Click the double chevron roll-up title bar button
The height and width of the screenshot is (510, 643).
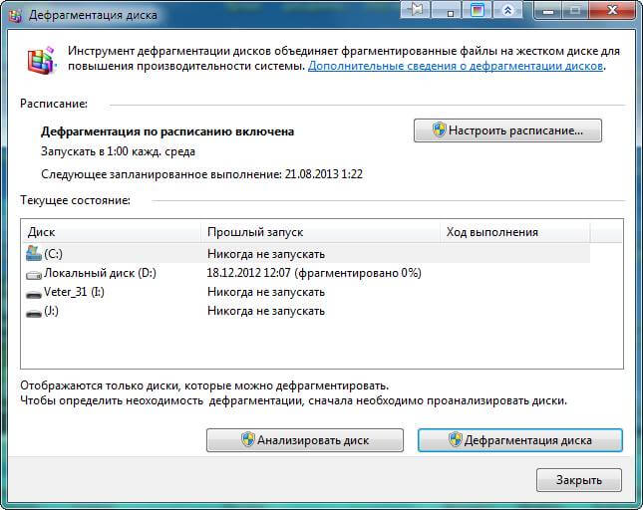pos(507,9)
